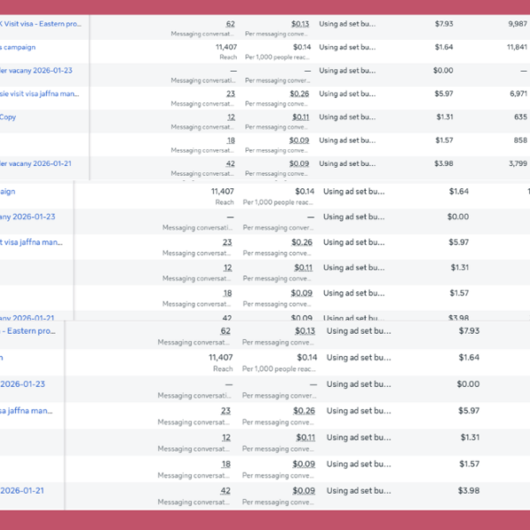The height and width of the screenshot is (530, 530).
Task: Click the 'Copy' campaign name link
Action: pos(8,117)
